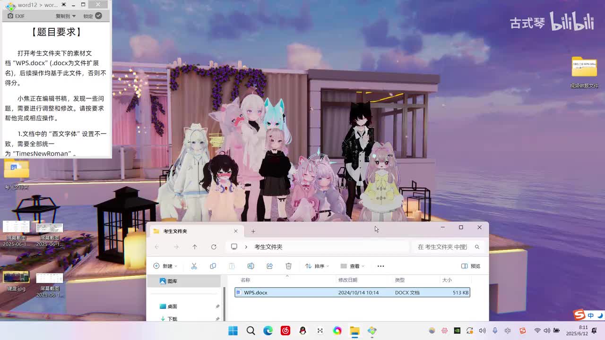Click the Sogou input icon in system tray
605x340 pixels.
tap(522, 331)
